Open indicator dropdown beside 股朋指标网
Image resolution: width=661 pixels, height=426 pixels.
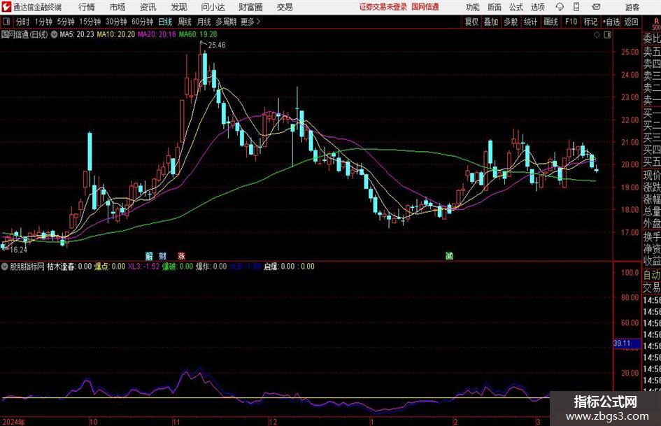(5, 267)
